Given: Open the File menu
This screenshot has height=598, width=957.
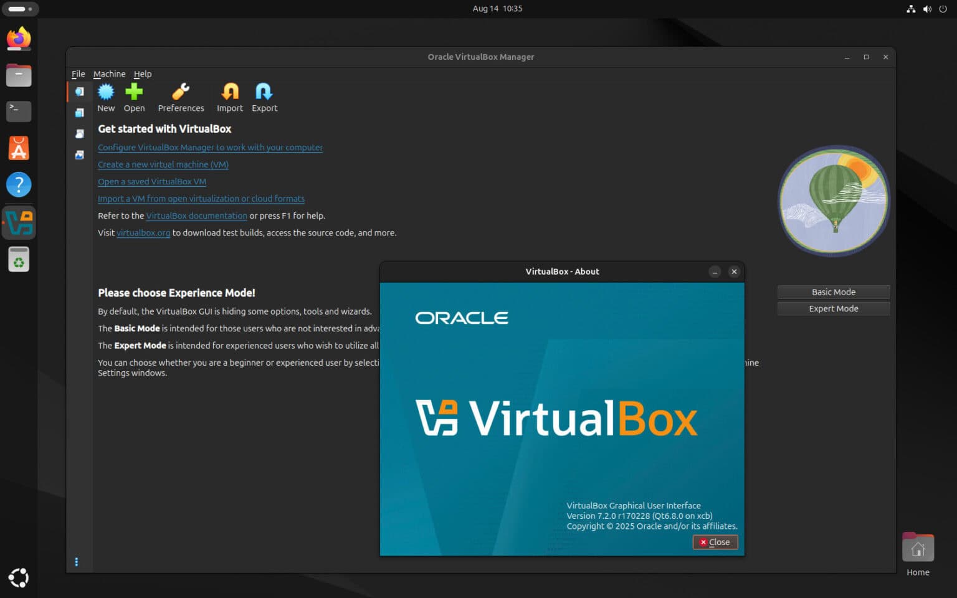Looking at the screenshot, I should click(x=78, y=74).
